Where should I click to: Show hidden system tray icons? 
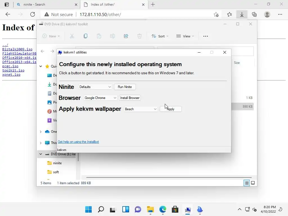click(x=240, y=209)
